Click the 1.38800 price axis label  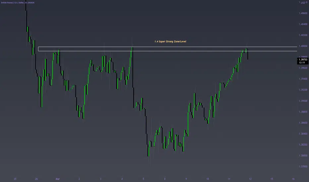(x=303, y=112)
